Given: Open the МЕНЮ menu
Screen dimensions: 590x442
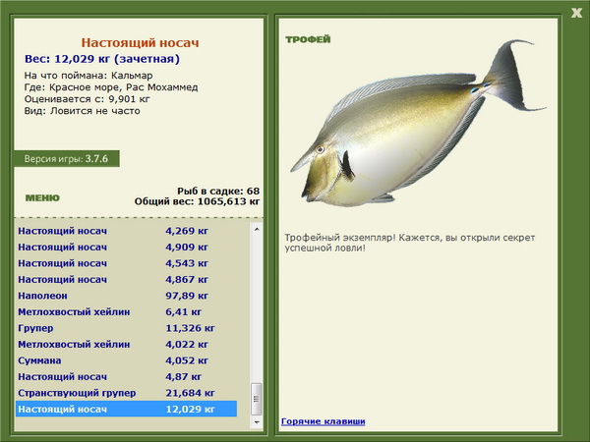Looking at the screenshot, I should (x=42, y=198).
